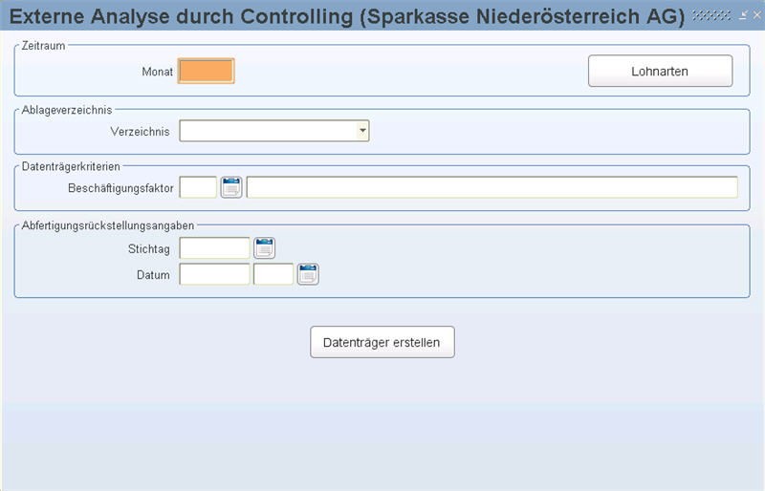Focus the orange Monat input field
This screenshot has width=765, height=491.
coord(206,72)
